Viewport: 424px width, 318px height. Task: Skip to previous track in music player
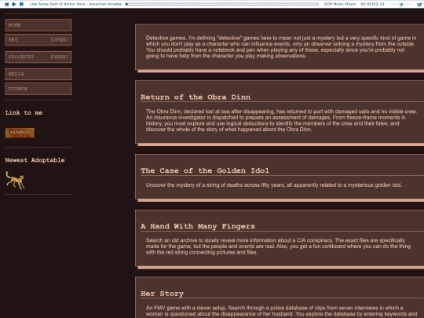pos(7,4)
